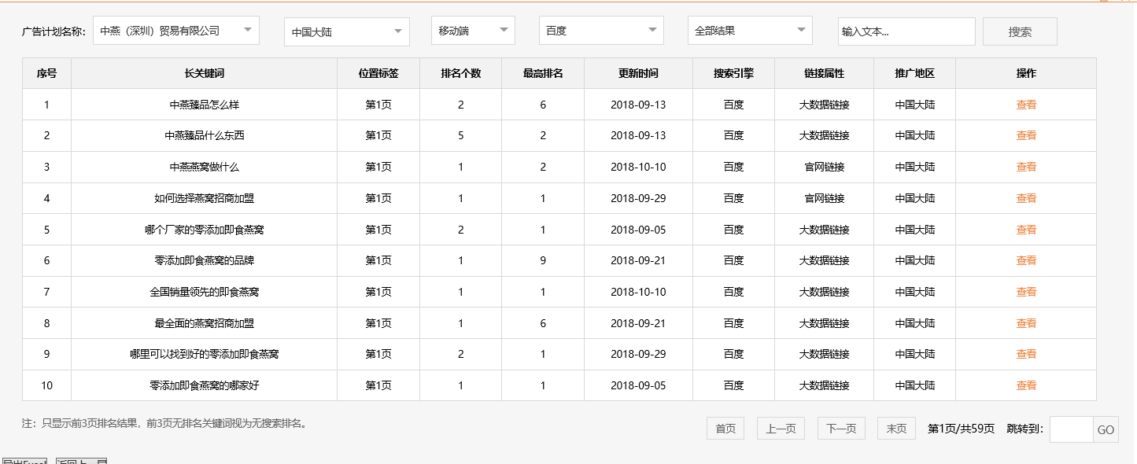Viewport: 1137px width, 464px height.
Task: View details of 中燕臻品怎么样 keyword
Action: click(x=1026, y=104)
